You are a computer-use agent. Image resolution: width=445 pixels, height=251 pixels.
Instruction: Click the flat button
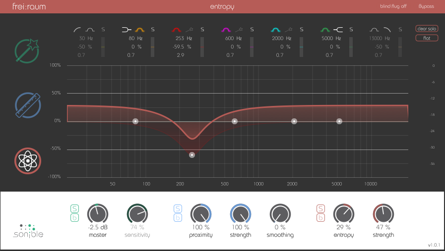(x=427, y=38)
